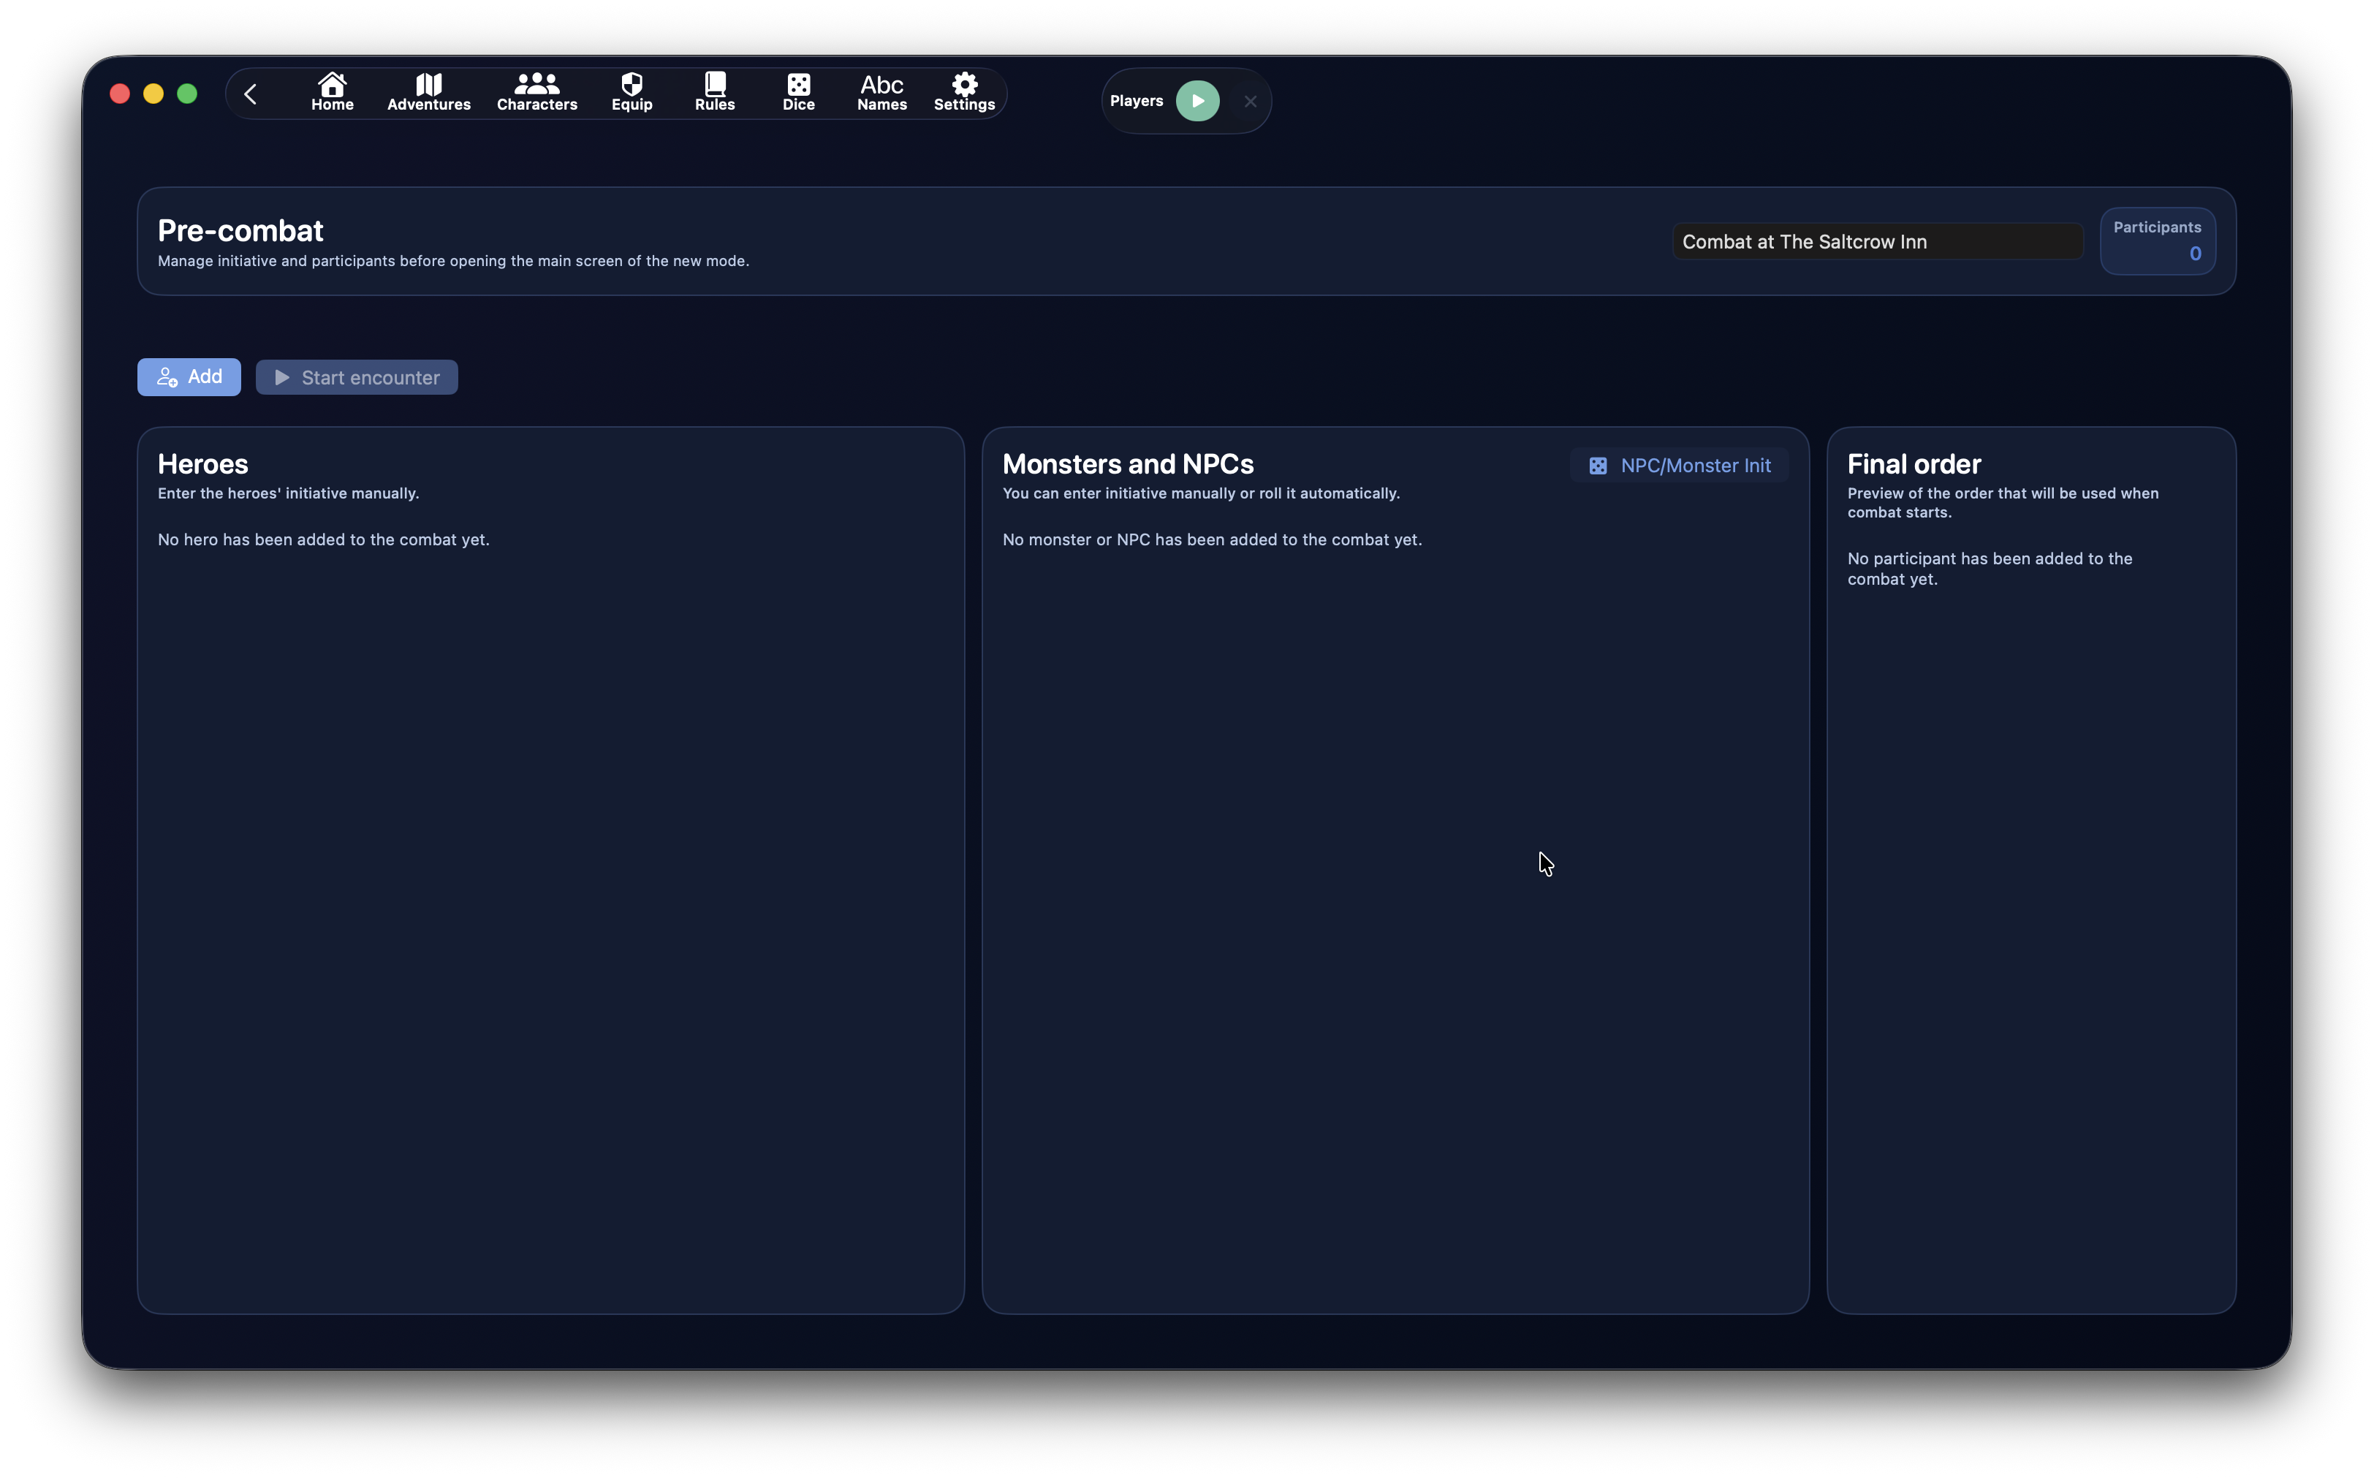Toggle the Players session pill

coord(1197,101)
